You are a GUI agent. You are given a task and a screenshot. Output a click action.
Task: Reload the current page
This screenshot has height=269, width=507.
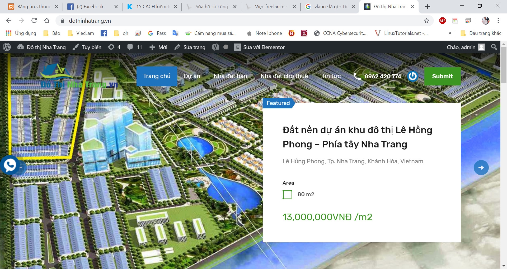point(34,21)
